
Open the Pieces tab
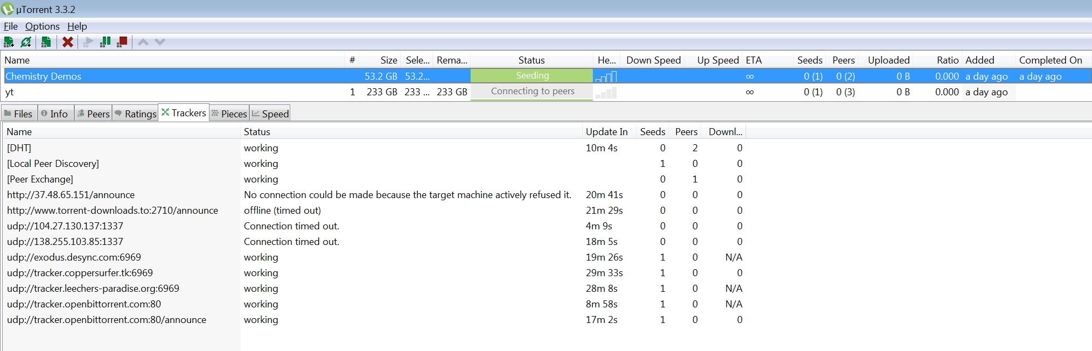point(229,114)
